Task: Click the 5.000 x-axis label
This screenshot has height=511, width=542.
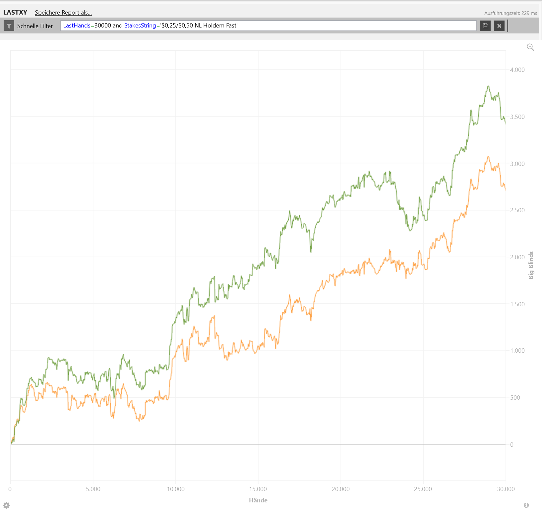Action: pos(93,489)
